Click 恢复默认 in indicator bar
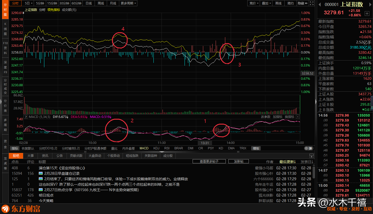 tap(28, 148)
